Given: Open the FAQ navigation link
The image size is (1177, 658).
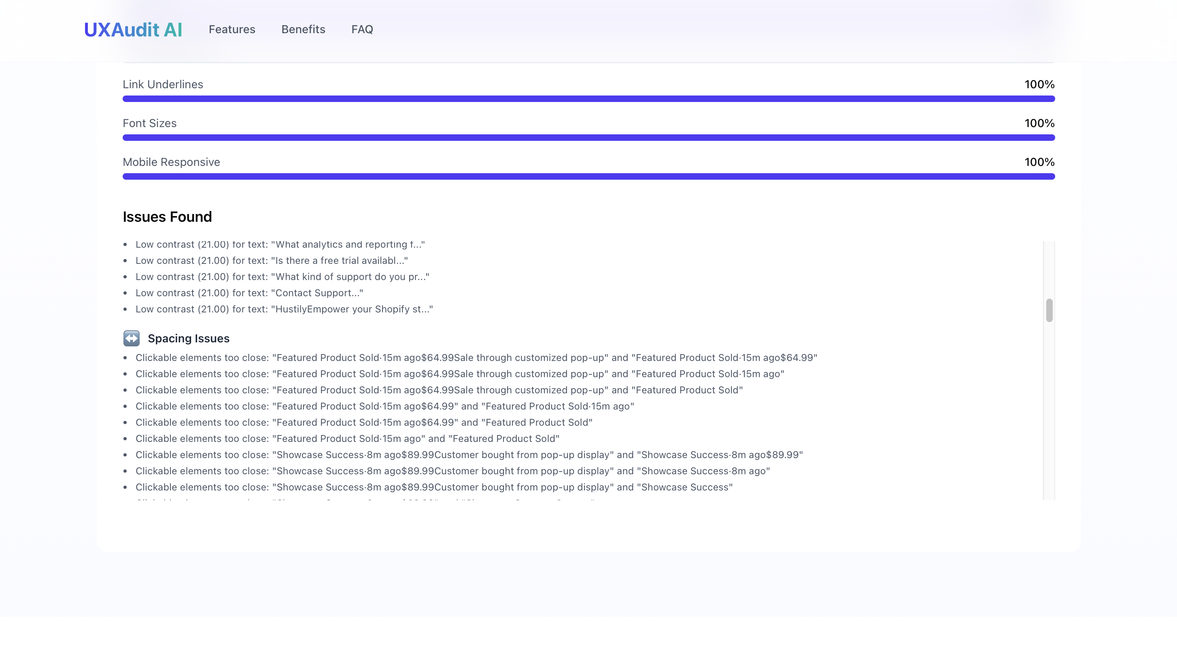Looking at the screenshot, I should click(362, 29).
